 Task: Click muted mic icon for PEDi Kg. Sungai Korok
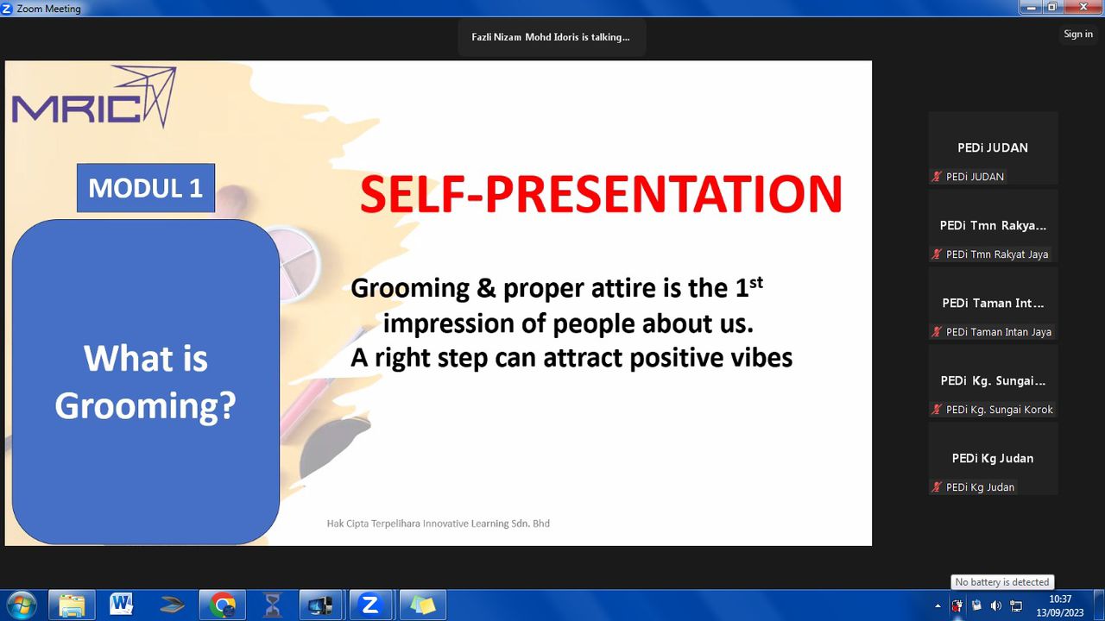tap(937, 410)
